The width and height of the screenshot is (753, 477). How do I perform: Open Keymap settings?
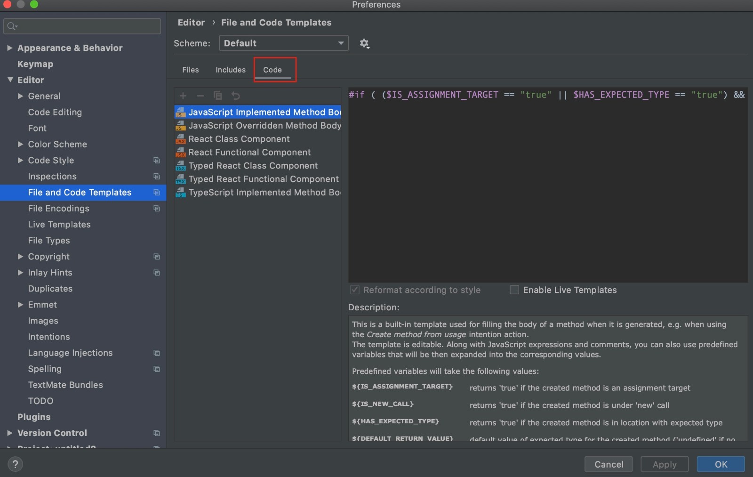(35, 64)
